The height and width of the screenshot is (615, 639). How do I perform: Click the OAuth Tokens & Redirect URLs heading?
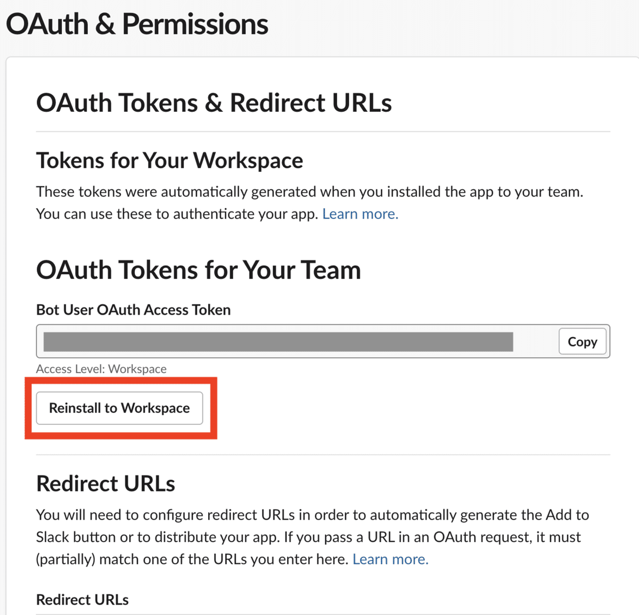214,103
